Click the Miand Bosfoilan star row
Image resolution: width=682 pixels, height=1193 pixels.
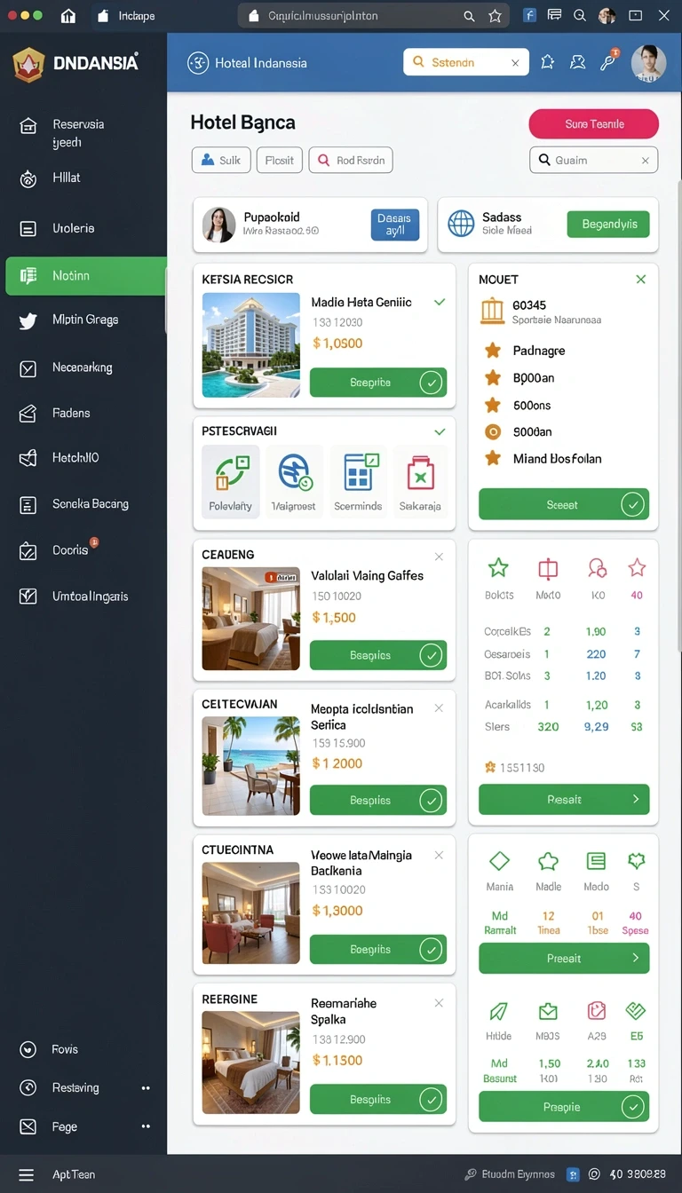[x=542, y=459]
